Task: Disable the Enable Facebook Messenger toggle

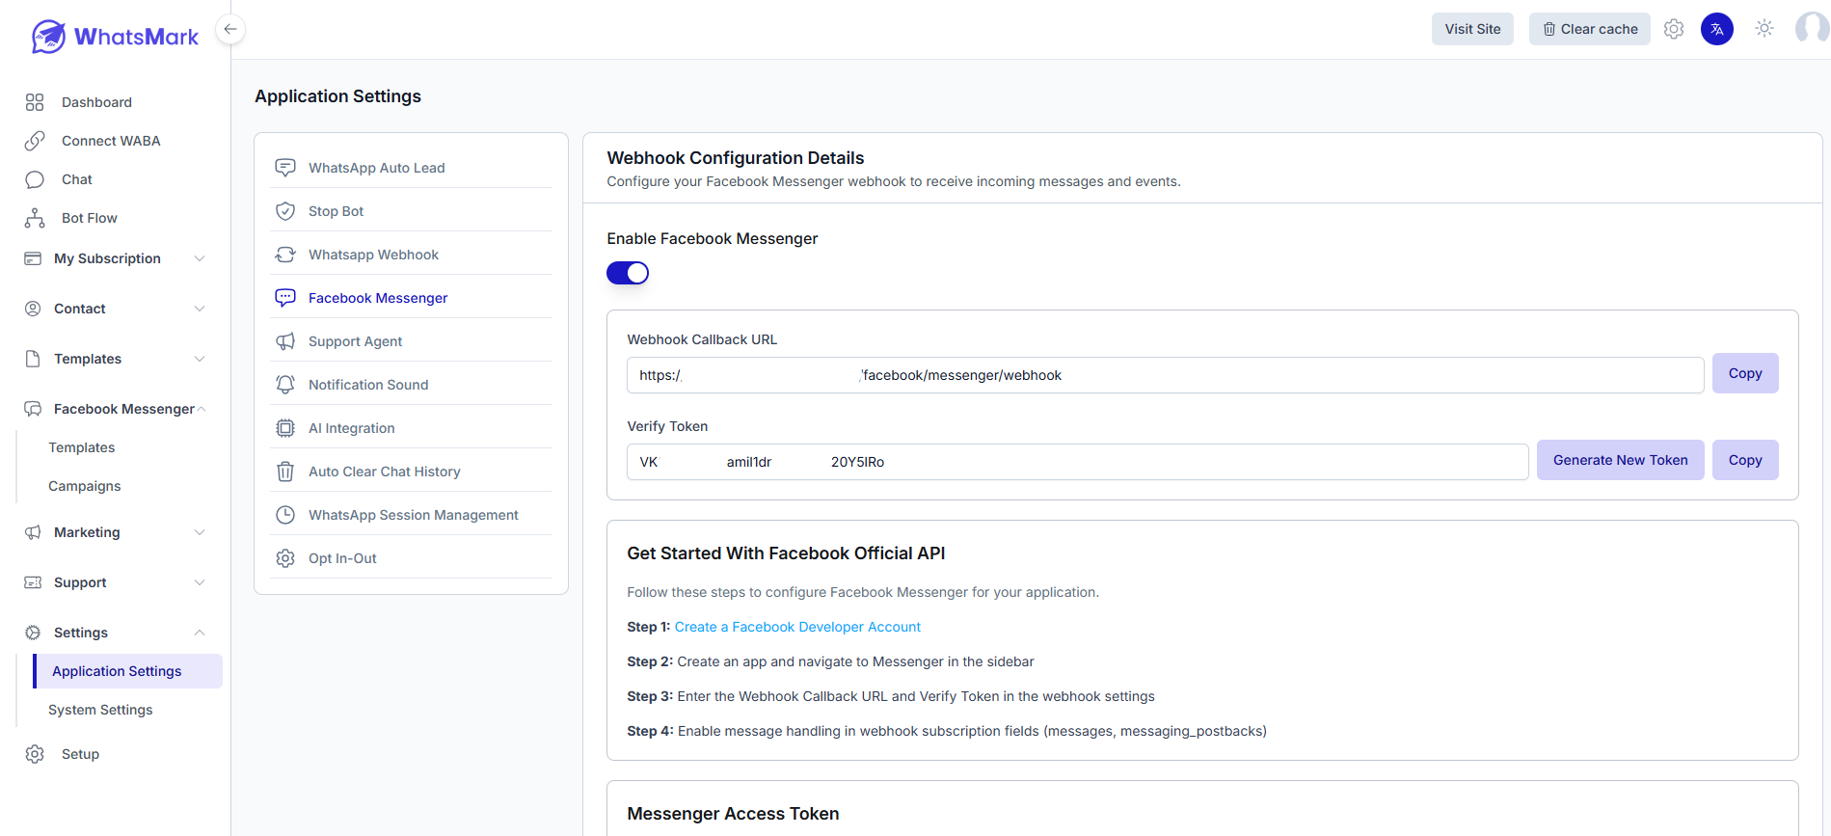Action: point(628,273)
